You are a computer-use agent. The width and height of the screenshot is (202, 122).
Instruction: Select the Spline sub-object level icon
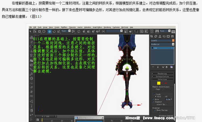coord(166,83)
